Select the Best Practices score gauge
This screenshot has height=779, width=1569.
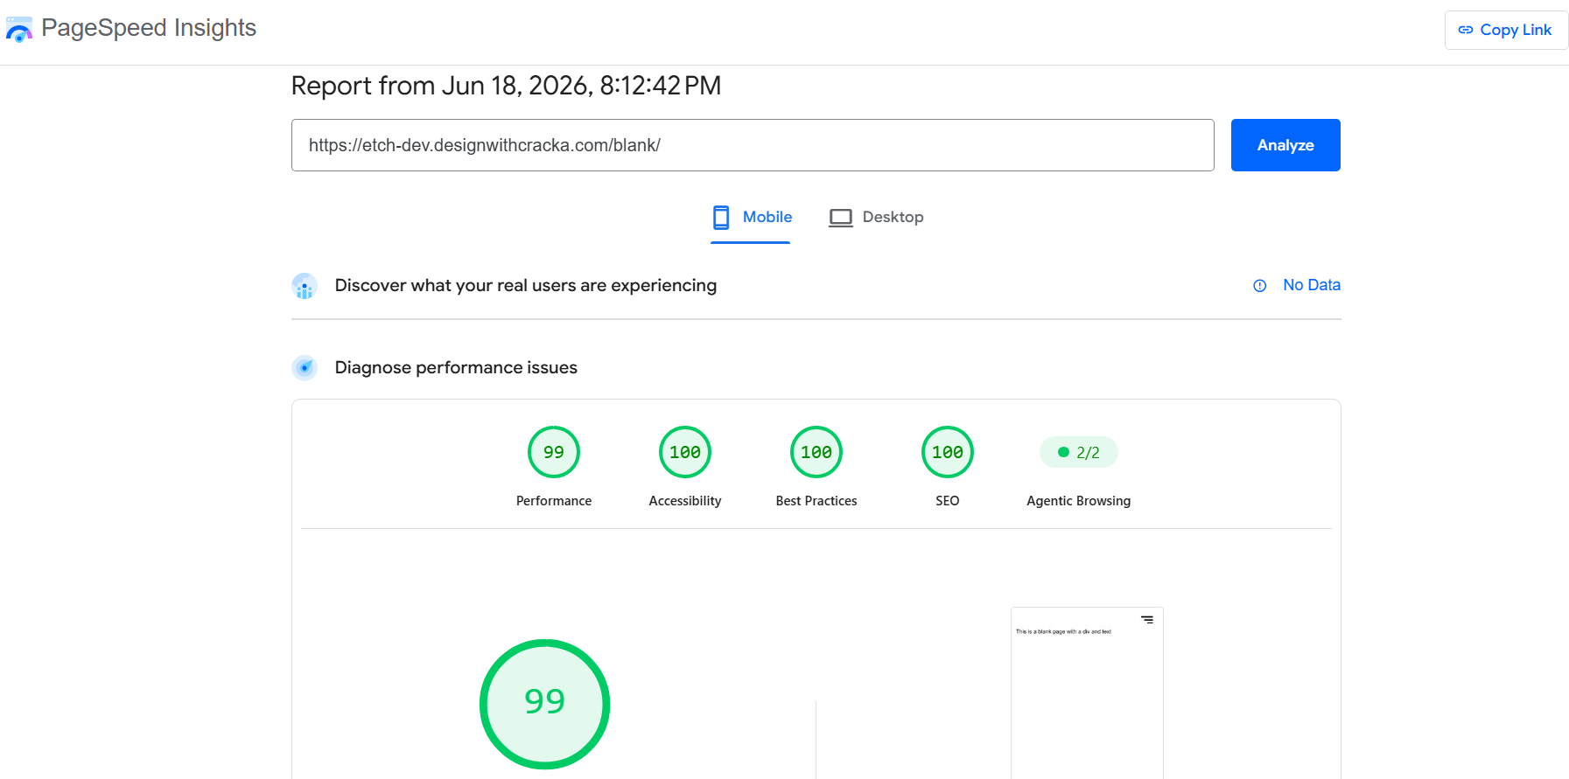click(816, 452)
